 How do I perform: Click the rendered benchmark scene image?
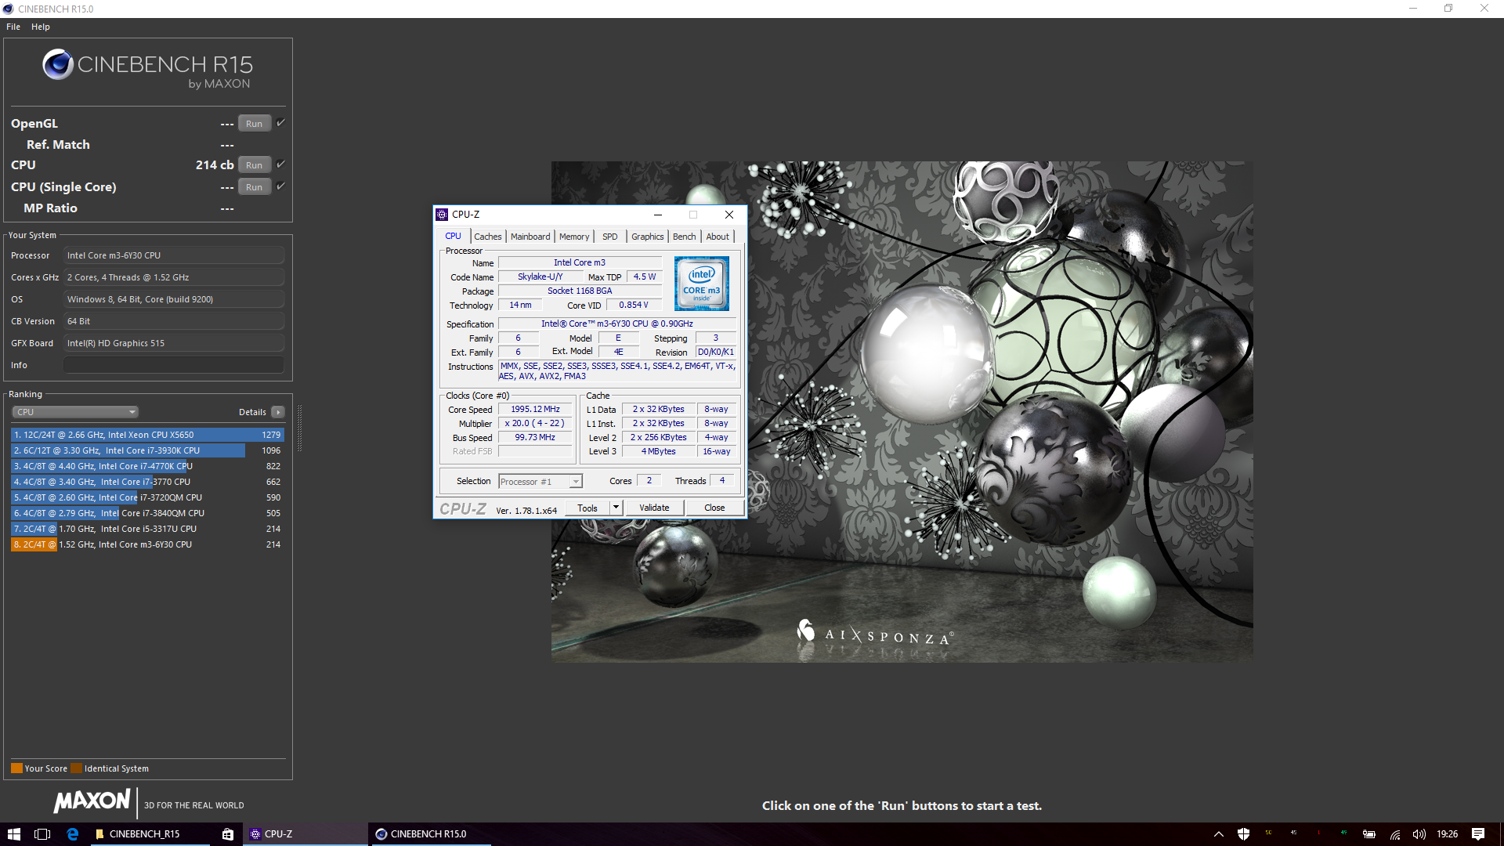(902, 411)
